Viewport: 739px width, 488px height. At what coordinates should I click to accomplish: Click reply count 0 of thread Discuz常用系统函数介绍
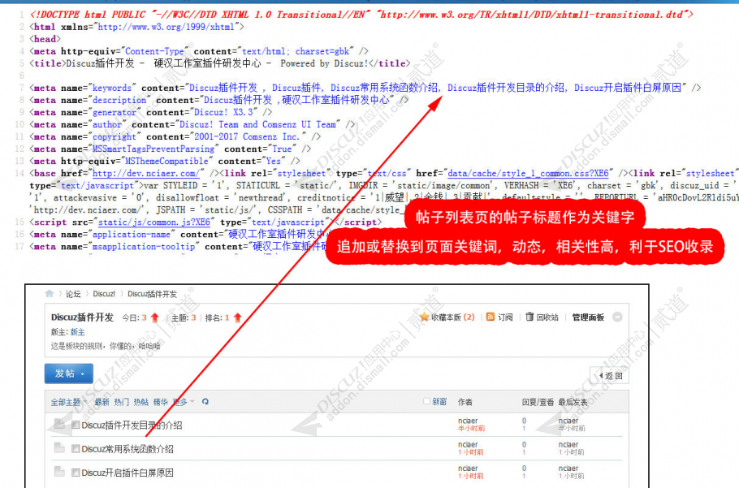[524, 444]
